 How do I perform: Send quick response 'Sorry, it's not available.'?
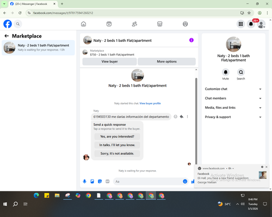pos(117,153)
